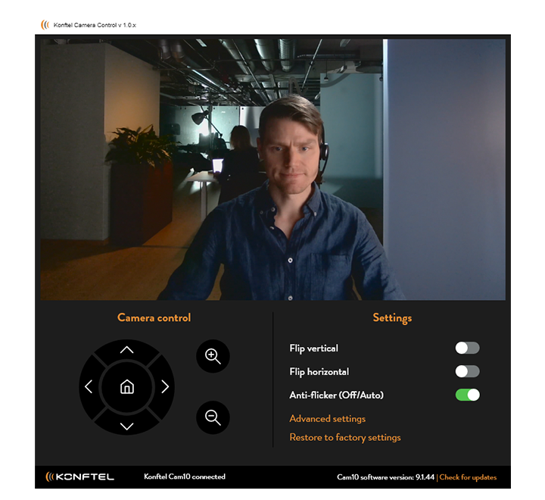
Task: Click the Konftel Cam10 connected status text
Action: 184,477
